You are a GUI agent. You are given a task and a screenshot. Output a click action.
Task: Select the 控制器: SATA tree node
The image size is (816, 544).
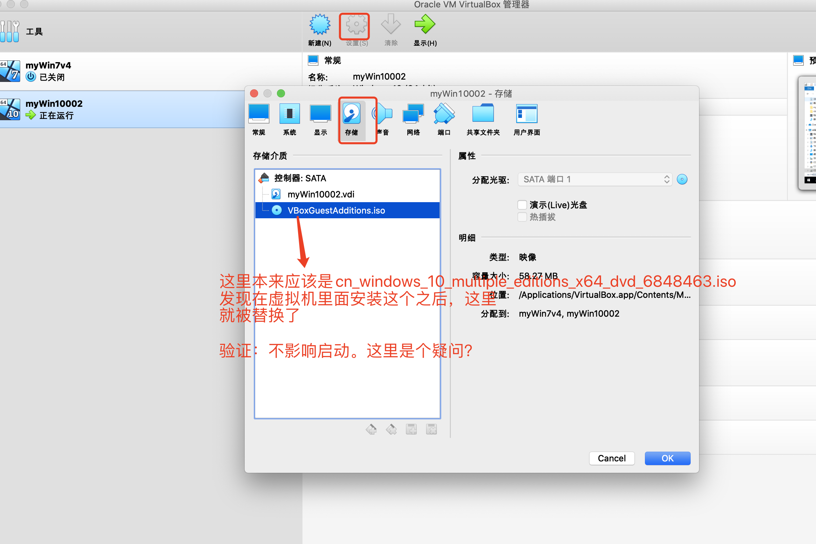(300, 178)
